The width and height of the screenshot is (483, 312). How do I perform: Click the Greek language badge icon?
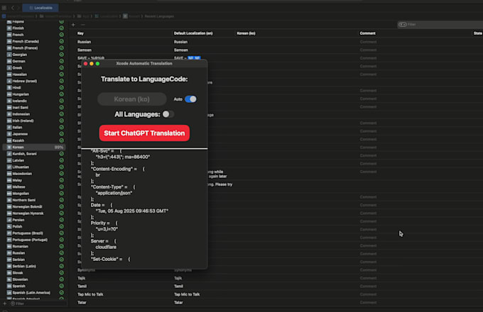(9, 67)
